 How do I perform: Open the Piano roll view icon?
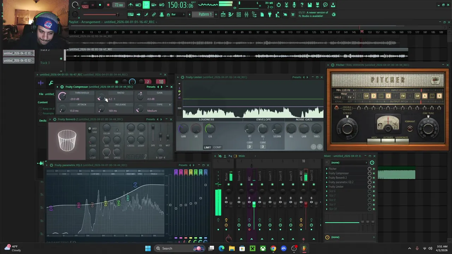(231, 14)
